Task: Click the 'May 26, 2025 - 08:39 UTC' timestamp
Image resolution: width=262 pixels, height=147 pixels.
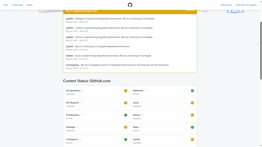Action: 77,22
